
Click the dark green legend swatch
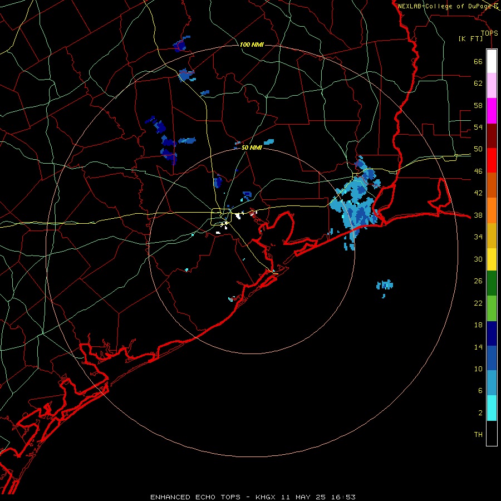click(492, 283)
